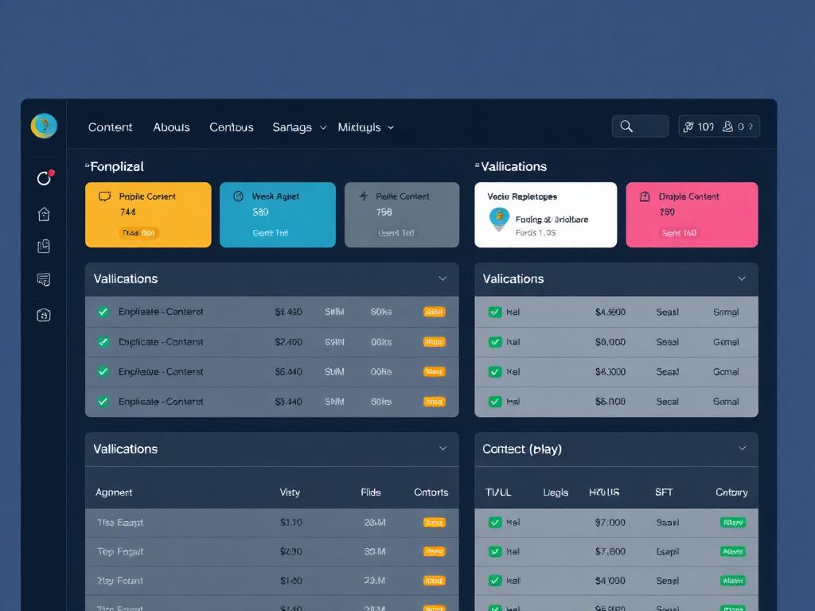Screen dimensions: 815x611
Task: Open the Abouts navigation item
Action: tap(171, 127)
